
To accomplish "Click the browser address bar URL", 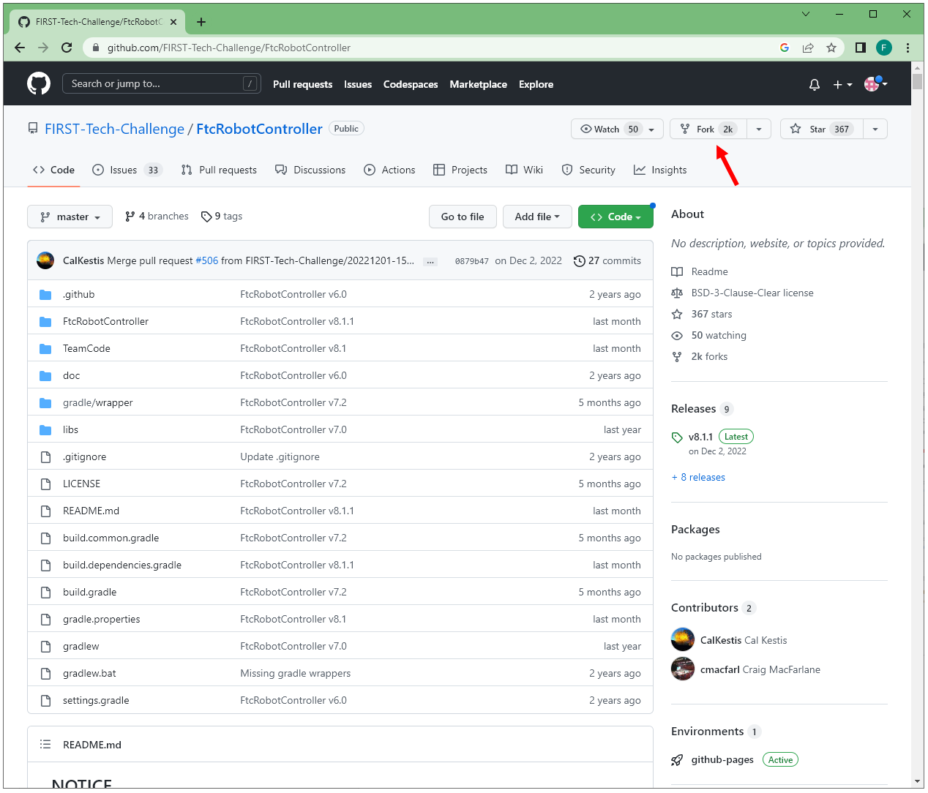I will point(229,48).
